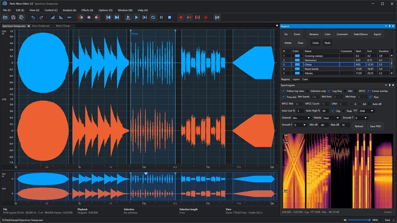Click the Fade/Silence button
The height and width of the screenshot is (223, 397).
coord(361,34)
